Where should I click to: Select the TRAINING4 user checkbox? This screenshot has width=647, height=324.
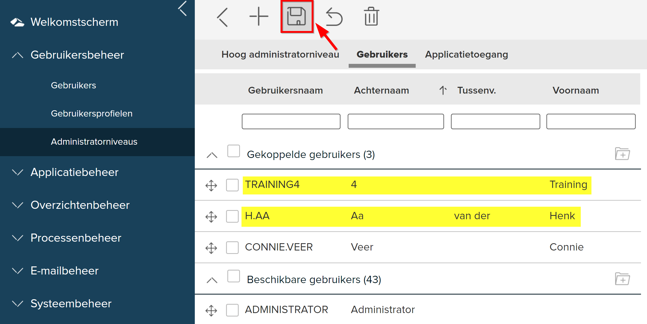pyautogui.click(x=232, y=185)
